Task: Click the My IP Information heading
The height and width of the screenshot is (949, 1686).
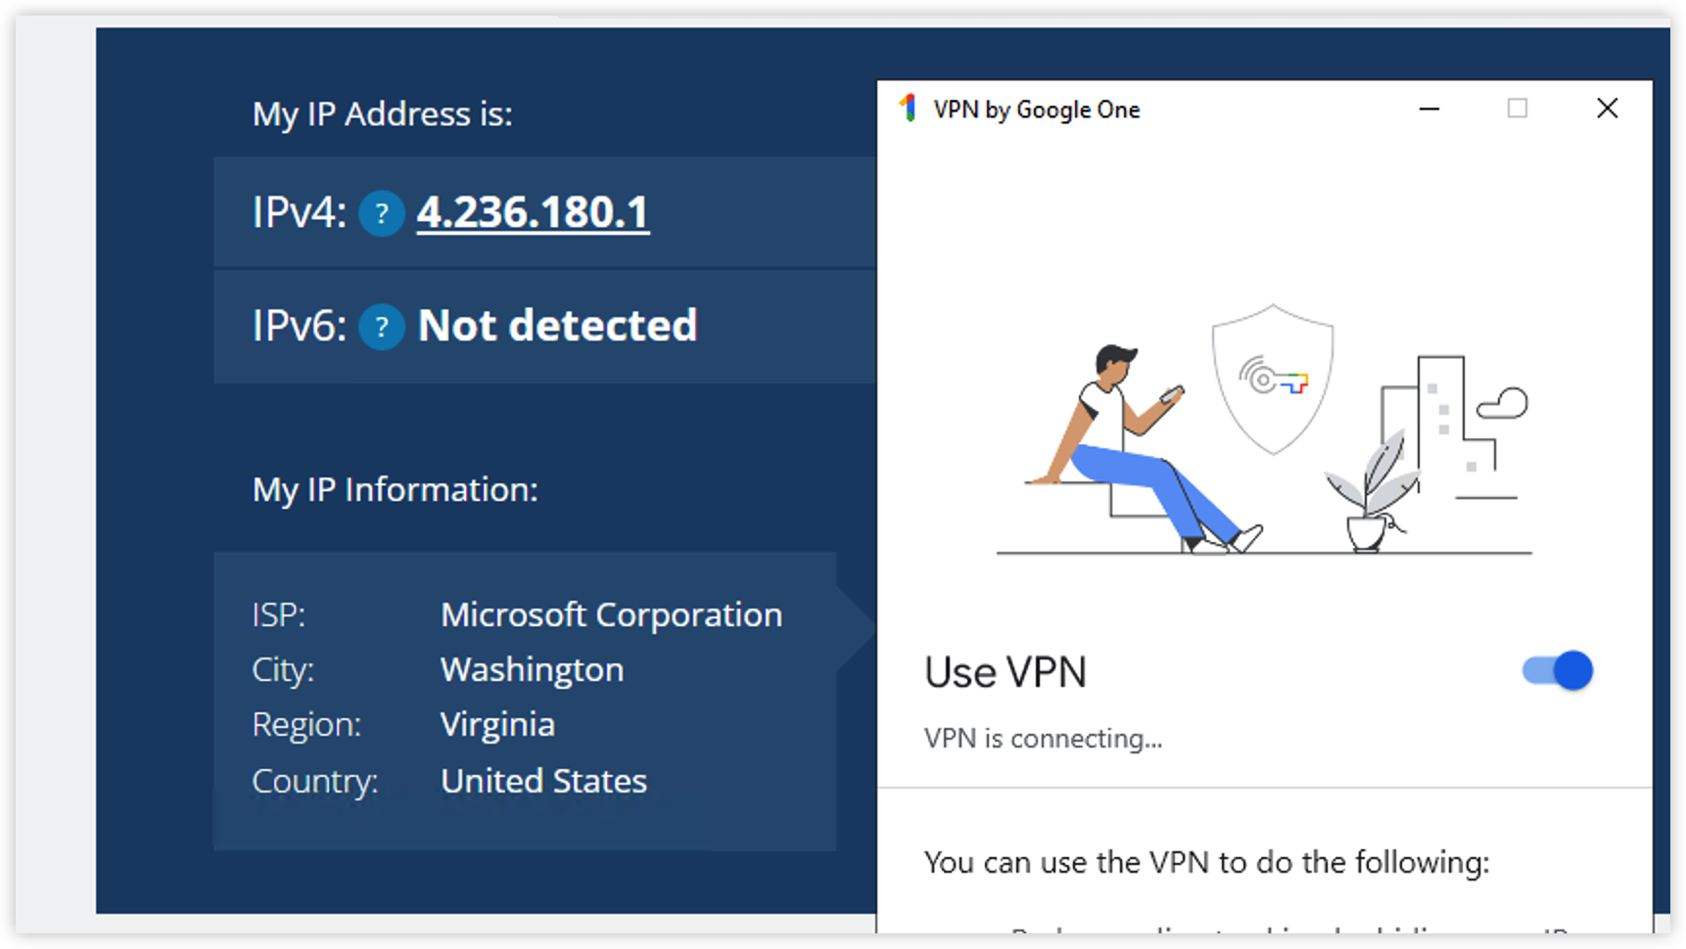Action: pyautogui.click(x=396, y=489)
